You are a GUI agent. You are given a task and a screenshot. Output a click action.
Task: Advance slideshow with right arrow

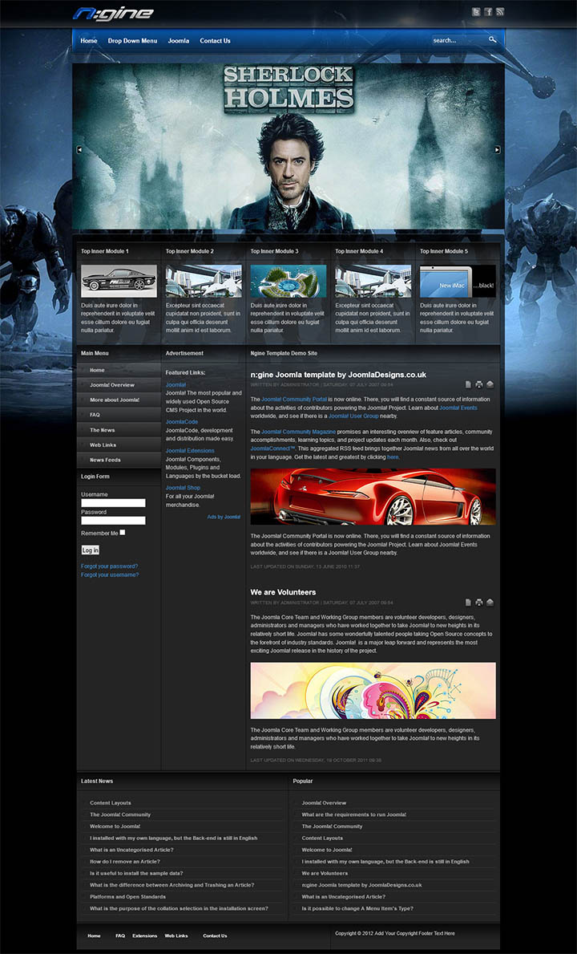point(498,150)
